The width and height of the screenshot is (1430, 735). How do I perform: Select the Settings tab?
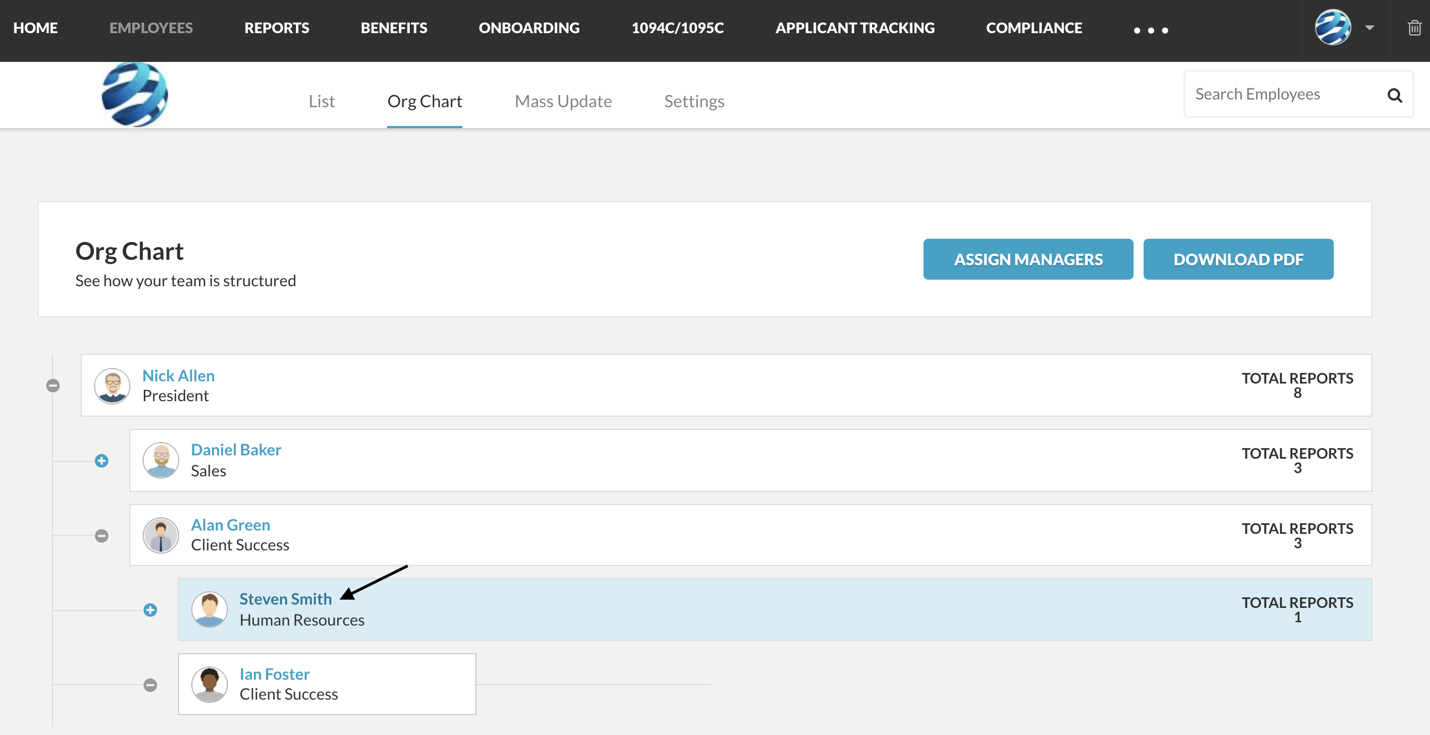pos(694,101)
